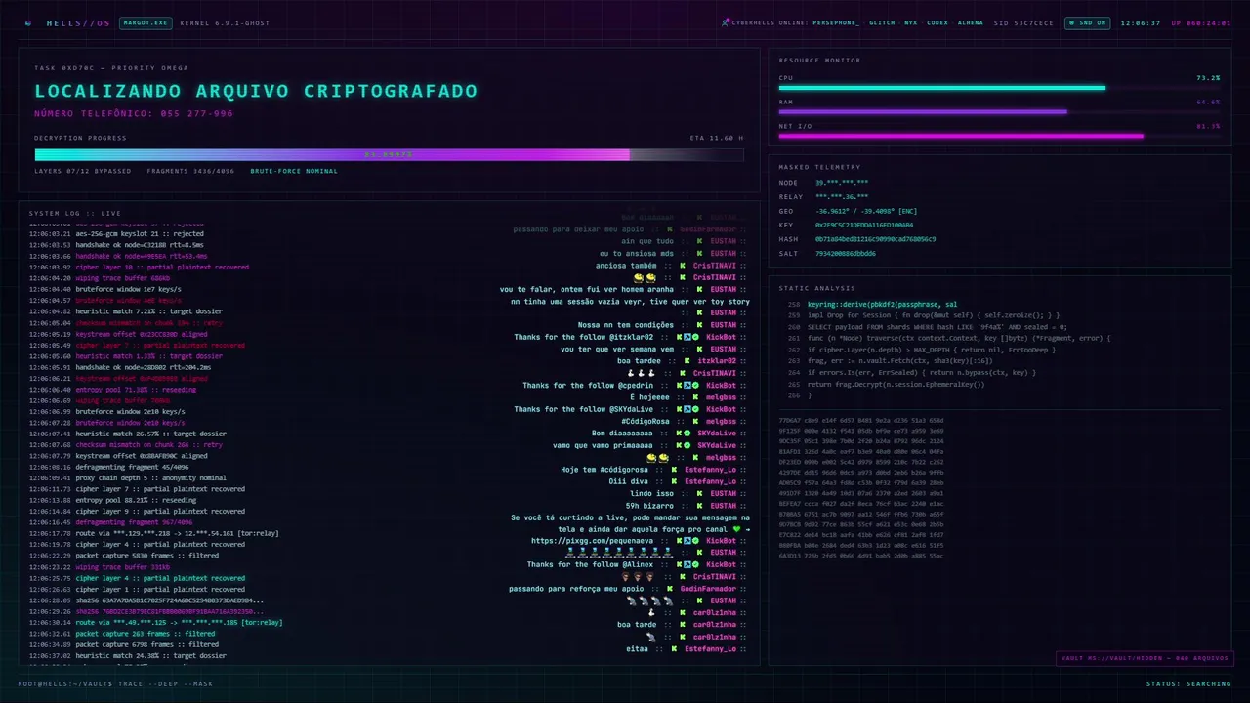
Task: Click the Hells//OS logo icon
Action: [28, 22]
